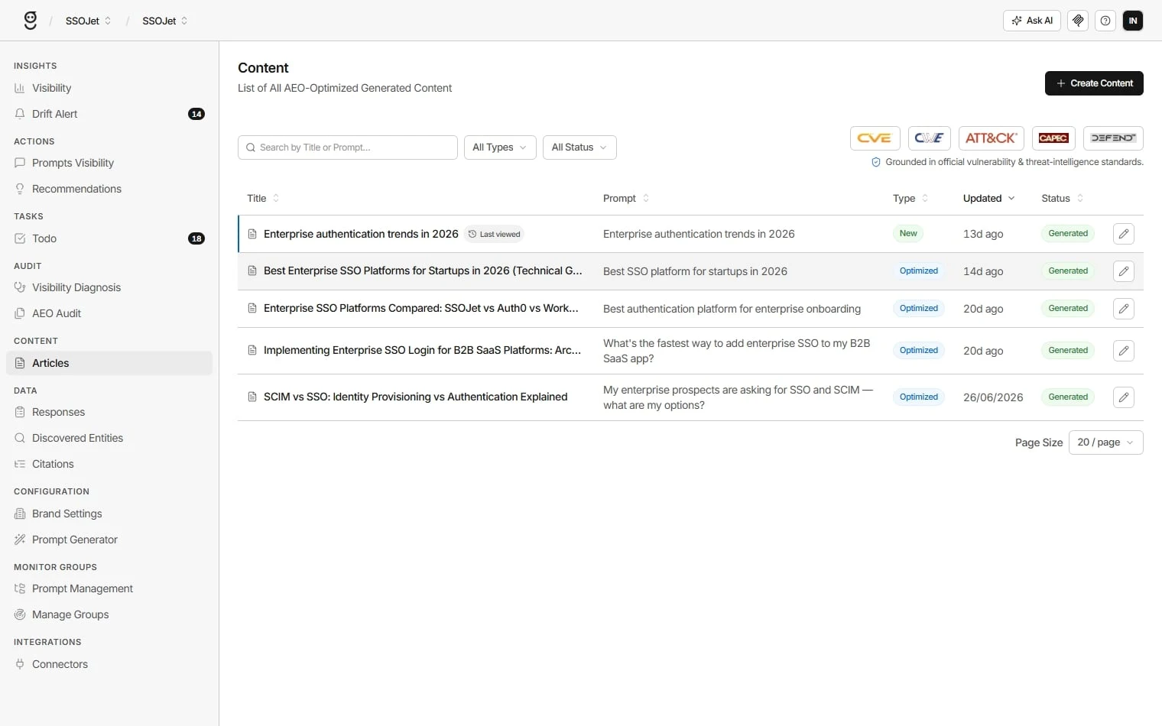Focus the Search by Title or Prompt field
Image resolution: width=1162 pixels, height=726 pixels.
pos(348,147)
